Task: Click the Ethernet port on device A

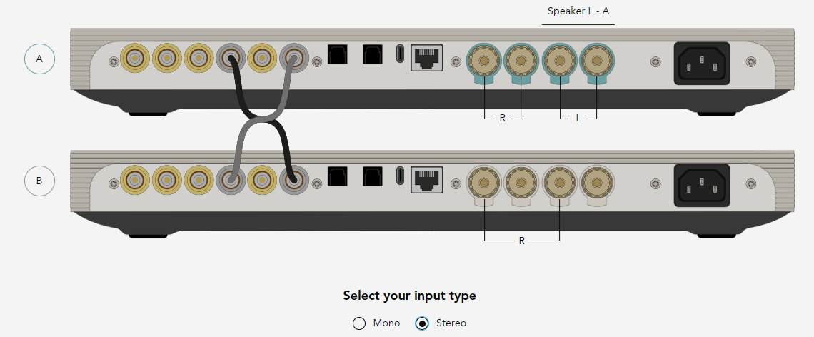Action: pos(427,58)
